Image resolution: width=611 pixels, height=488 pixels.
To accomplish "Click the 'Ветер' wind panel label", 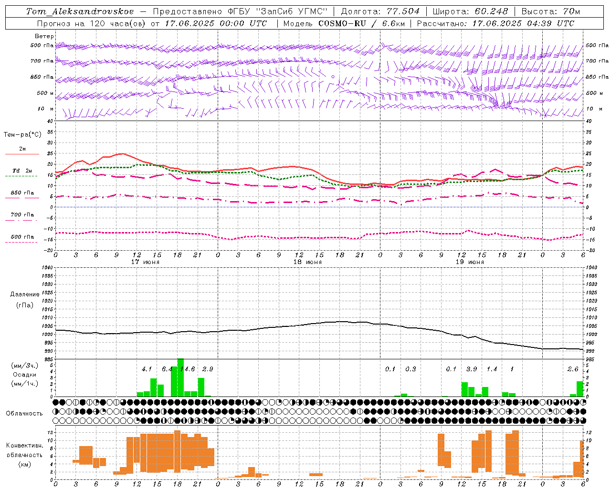I will click(x=44, y=36).
